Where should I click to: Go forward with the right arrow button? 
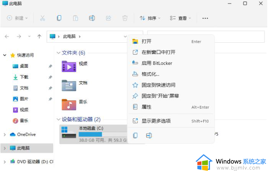click(x=19, y=37)
